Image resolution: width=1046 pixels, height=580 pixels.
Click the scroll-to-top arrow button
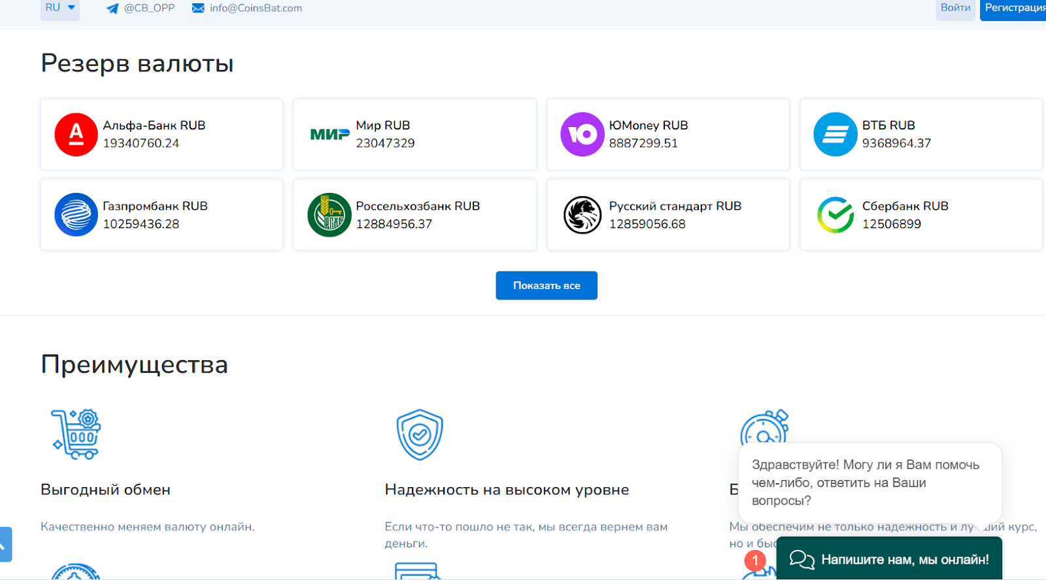click(5, 544)
